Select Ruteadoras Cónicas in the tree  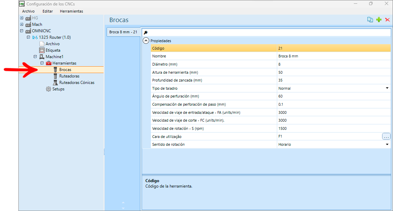pos(77,83)
